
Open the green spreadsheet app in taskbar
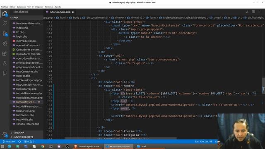(17, 146)
